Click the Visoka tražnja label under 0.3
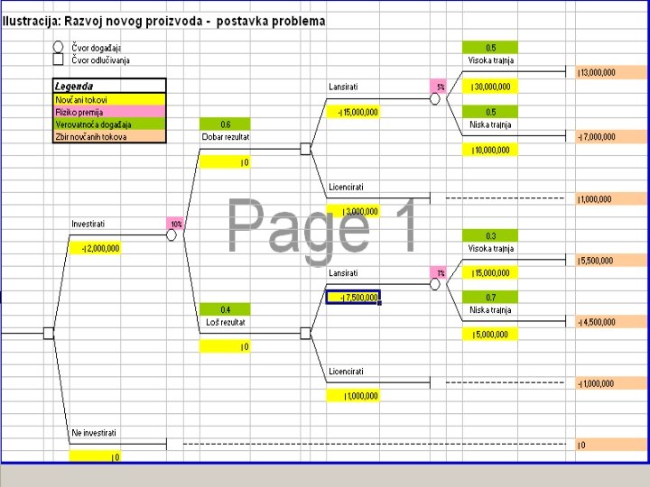Viewport: 650px width, 487px height. [x=491, y=249]
